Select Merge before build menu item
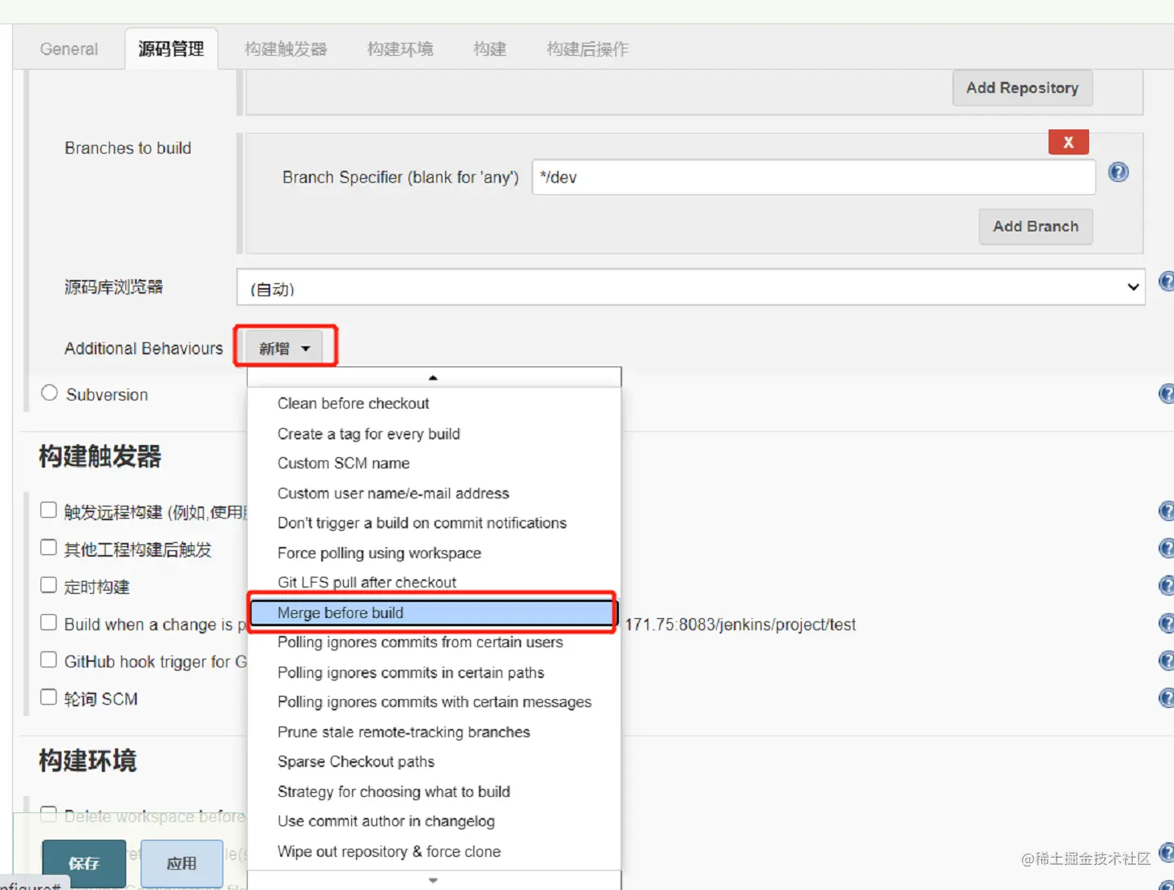This screenshot has width=1174, height=890. pyautogui.click(x=433, y=612)
